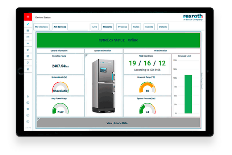Open the notification bell sidebar icon
The width and height of the screenshot is (232, 155).
pos(28,97)
